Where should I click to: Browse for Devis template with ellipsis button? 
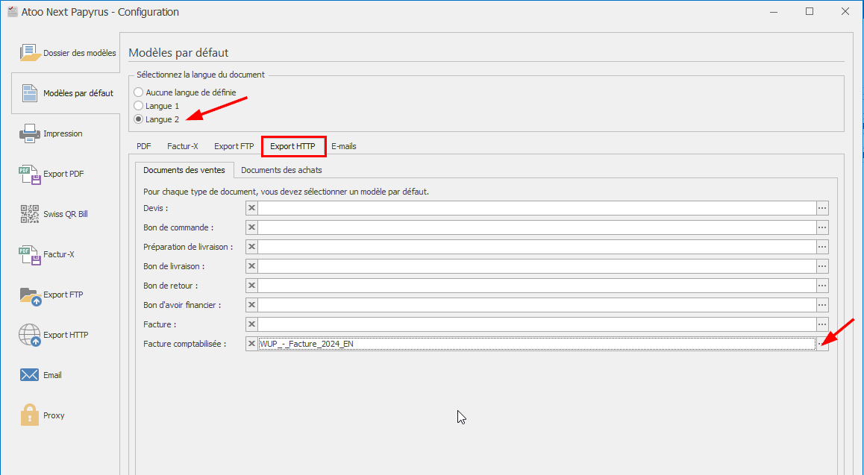pos(822,208)
